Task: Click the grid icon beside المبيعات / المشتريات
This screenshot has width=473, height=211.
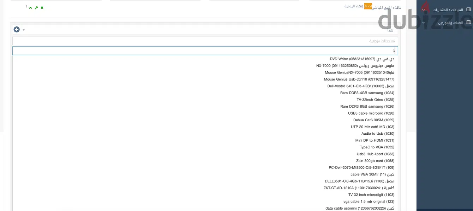Action: pyautogui.click(x=468, y=10)
